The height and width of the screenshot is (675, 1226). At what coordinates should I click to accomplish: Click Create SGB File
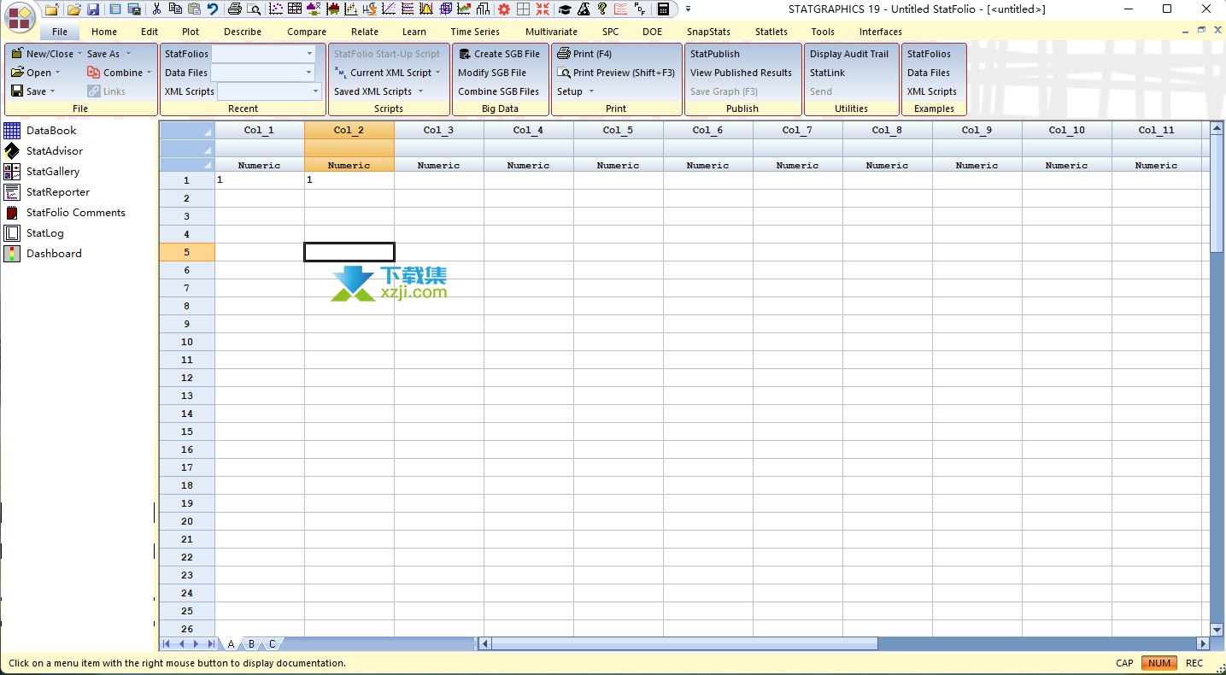pos(500,54)
